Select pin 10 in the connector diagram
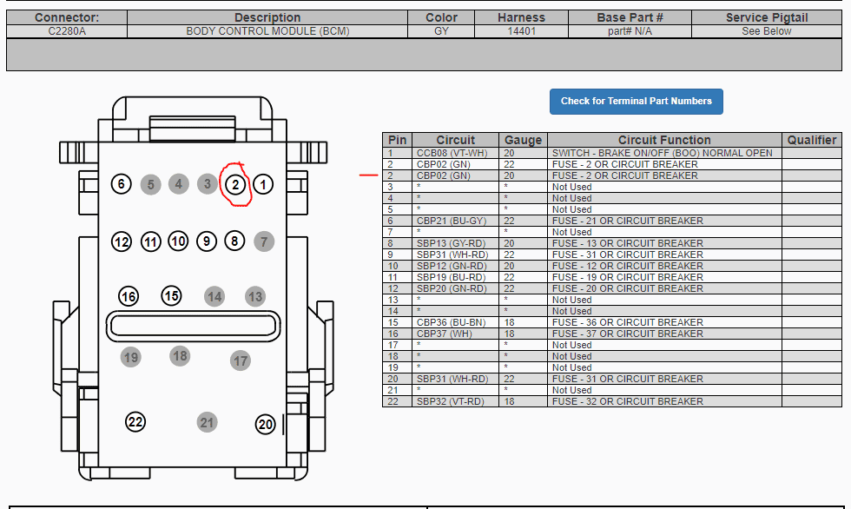This screenshot has width=851, height=509. pyautogui.click(x=178, y=241)
